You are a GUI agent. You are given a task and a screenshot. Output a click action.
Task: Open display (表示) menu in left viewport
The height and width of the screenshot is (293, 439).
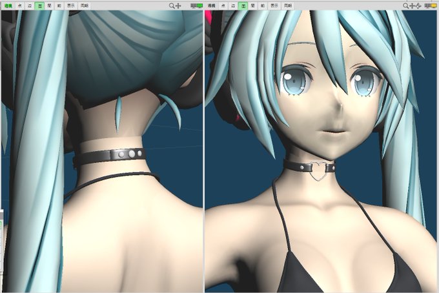(x=71, y=6)
